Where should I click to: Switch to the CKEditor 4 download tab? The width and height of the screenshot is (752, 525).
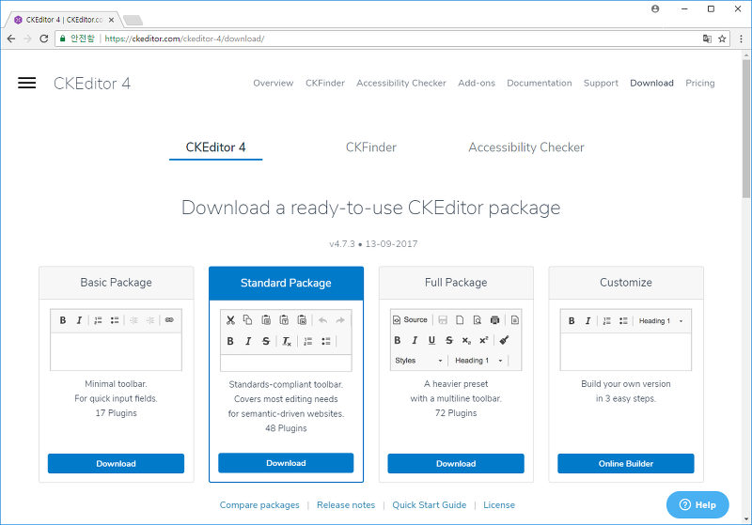pyautogui.click(x=216, y=147)
